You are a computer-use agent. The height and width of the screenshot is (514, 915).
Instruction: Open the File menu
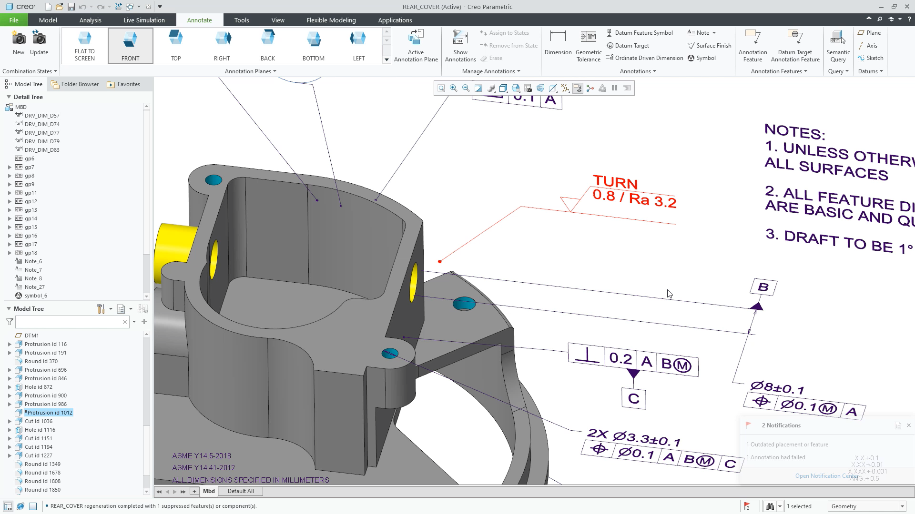tap(14, 20)
